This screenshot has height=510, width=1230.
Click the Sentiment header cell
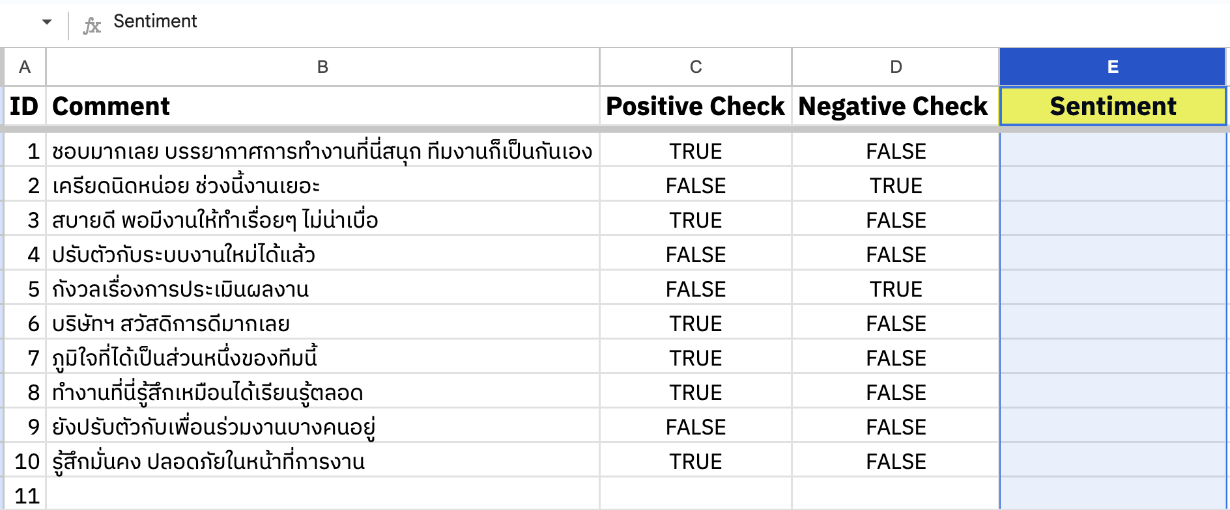tap(1111, 106)
